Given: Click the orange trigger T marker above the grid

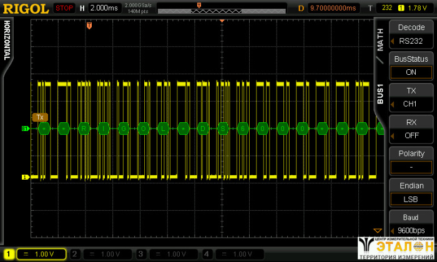Looking at the screenshot, I should click(89, 26).
